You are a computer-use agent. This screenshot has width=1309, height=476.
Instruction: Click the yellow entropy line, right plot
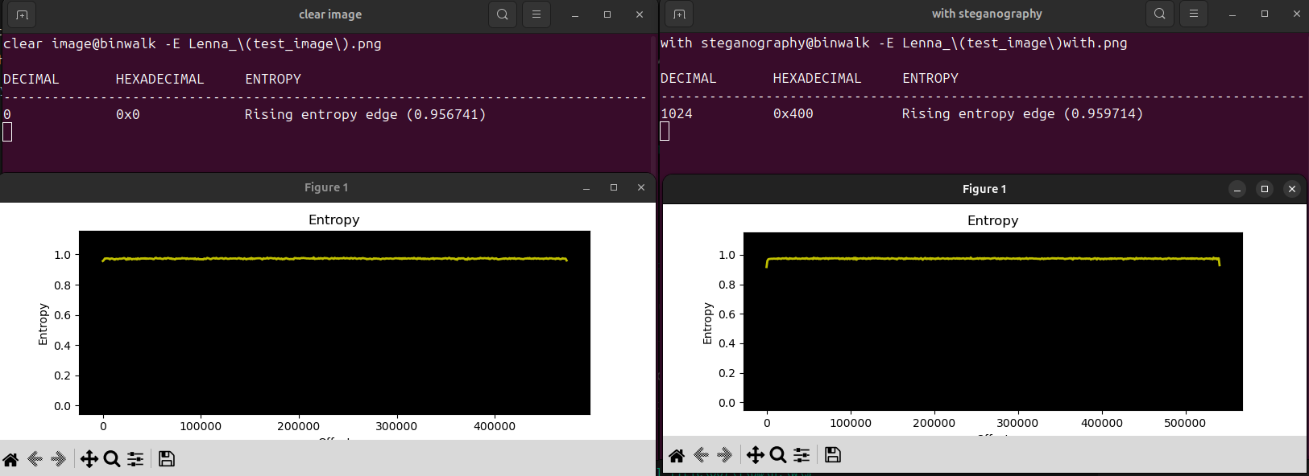(x=993, y=259)
